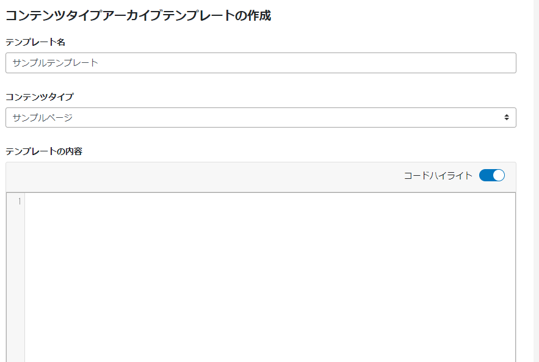Open the コンテンツタイプ dropdown

(x=261, y=118)
